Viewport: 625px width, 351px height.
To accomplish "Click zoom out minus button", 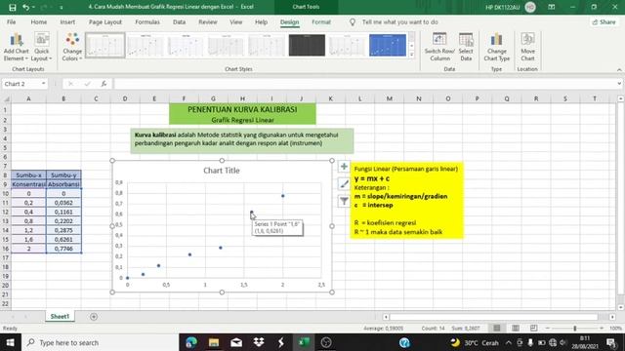I will [547, 329].
